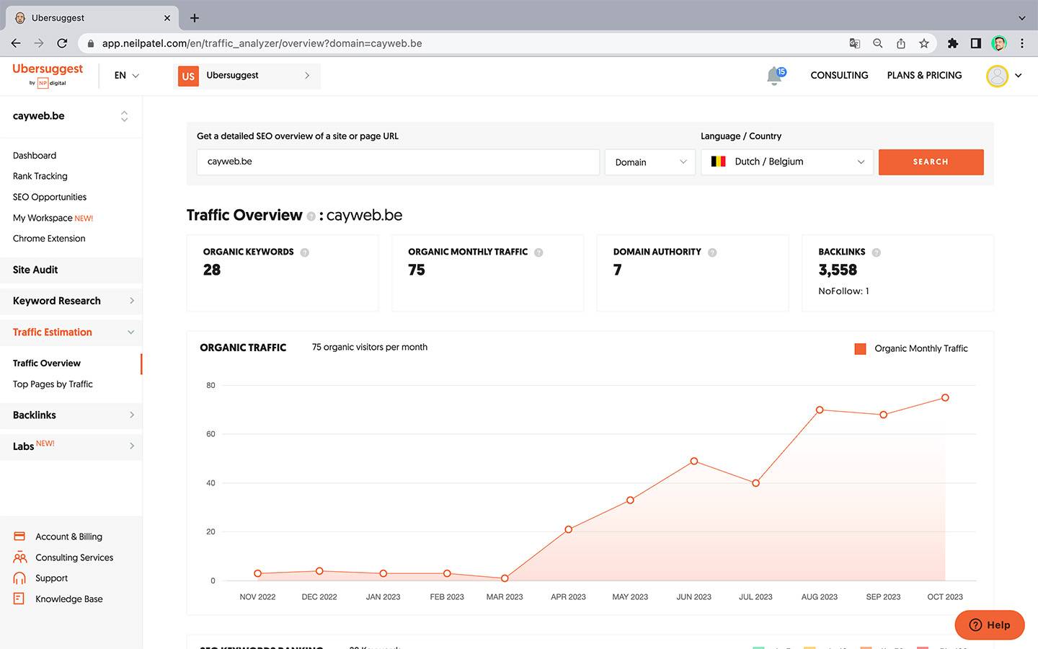Open the tab search chevron in the tab strip
The width and height of the screenshot is (1038, 649).
click(1021, 17)
